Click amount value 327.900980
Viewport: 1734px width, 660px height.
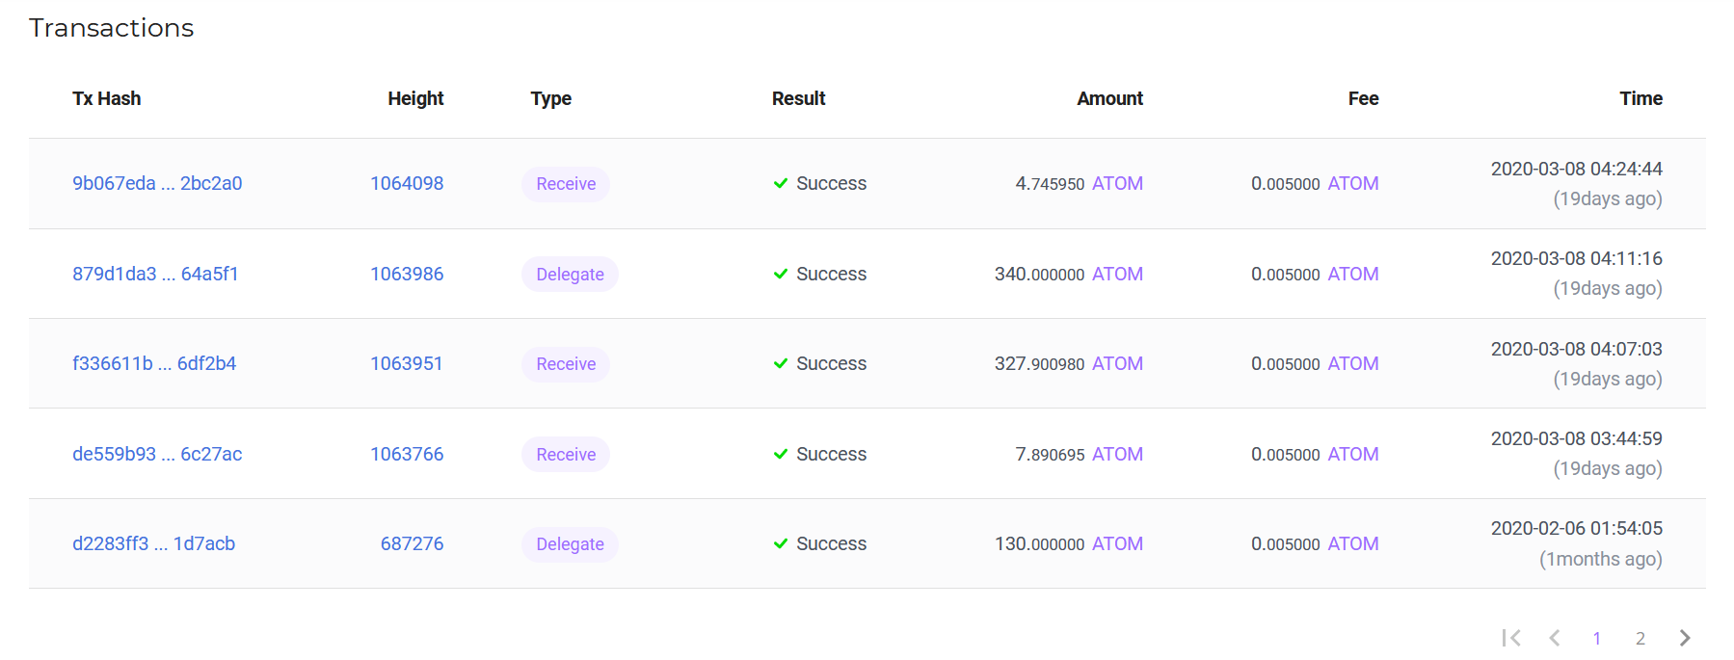point(1039,363)
